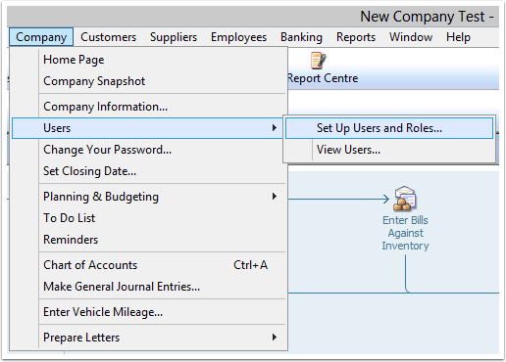Click Enter Bills Against Inventory icon
This screenshot has width=506, height=362.
405,199
